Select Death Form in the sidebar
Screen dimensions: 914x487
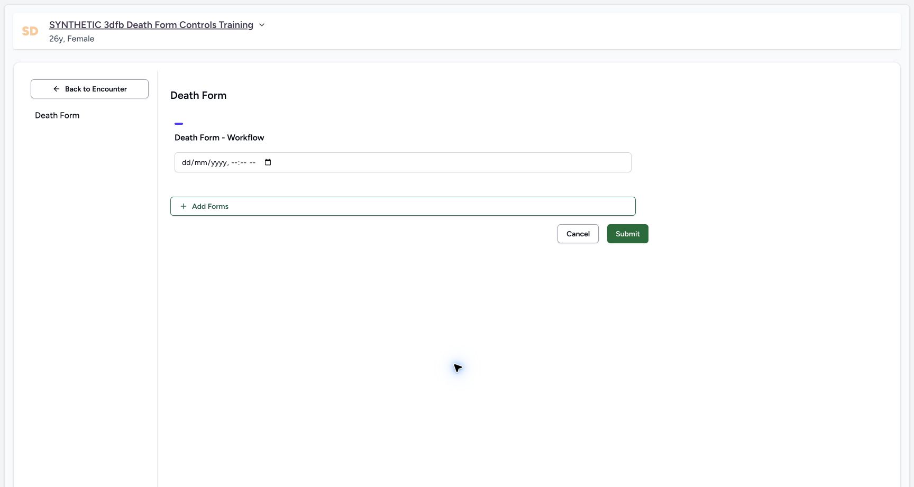pyautogui.click(x=57, y=115)
